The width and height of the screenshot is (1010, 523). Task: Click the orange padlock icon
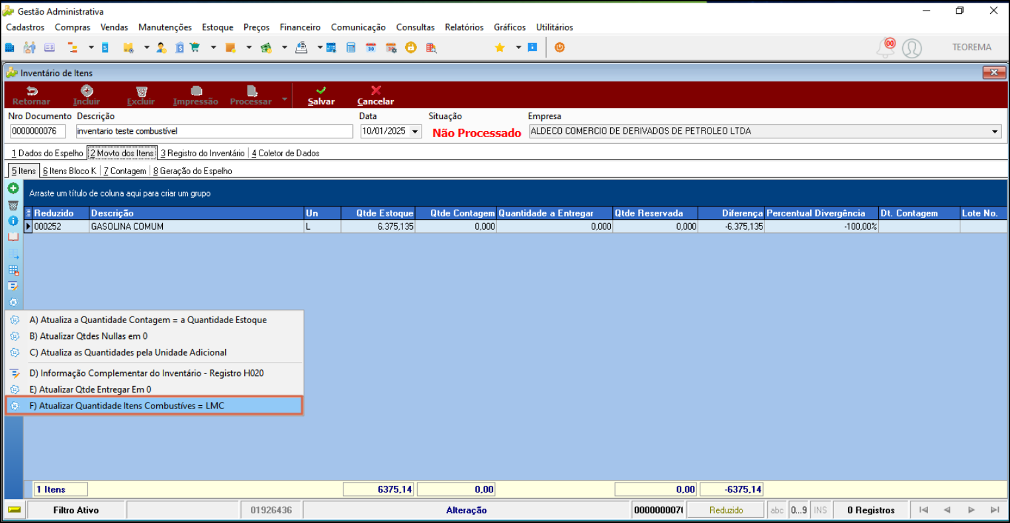[411, 48]
